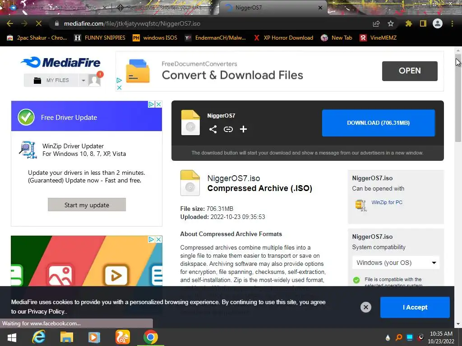
Task: Click the 'Uploaded: 2022-10-23 09:35:53' text
Action: tap(222, 217)
